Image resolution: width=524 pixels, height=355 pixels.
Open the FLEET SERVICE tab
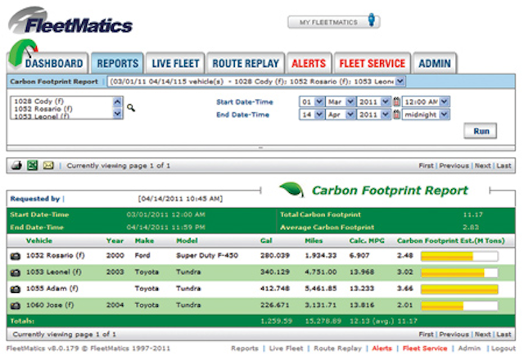pyautogui.click(x=373, y=63)
